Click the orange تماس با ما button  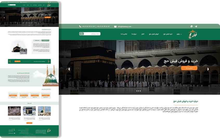click(189, 68)
